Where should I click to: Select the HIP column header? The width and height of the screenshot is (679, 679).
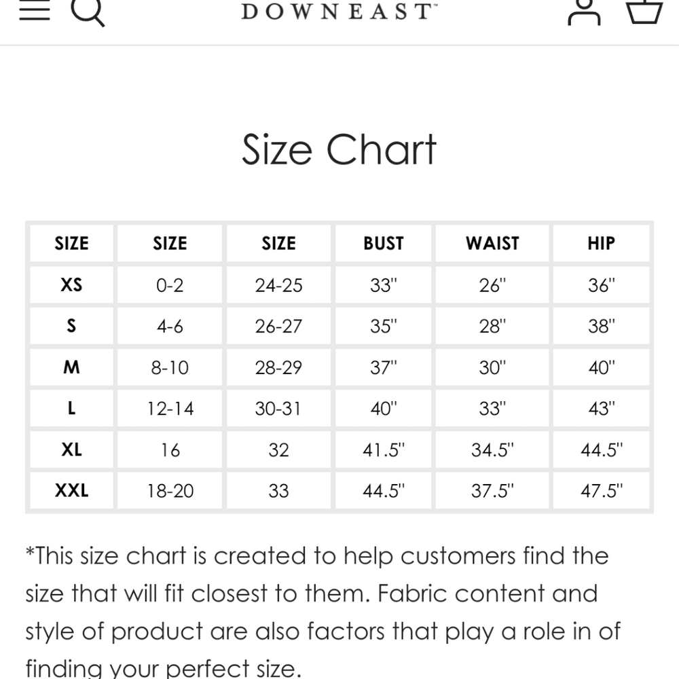coord(601,243)
